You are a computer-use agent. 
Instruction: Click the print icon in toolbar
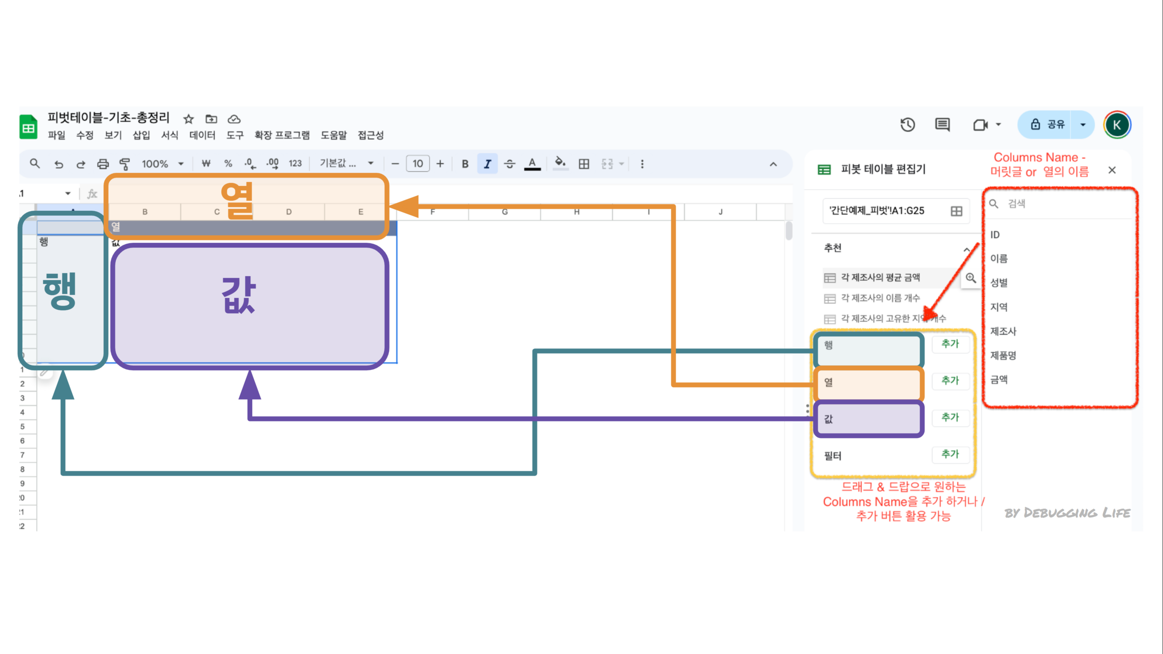(x=103, y=164)
